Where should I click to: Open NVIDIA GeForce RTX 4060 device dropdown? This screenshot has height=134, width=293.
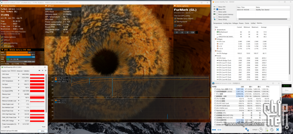[x=14, y=131]
